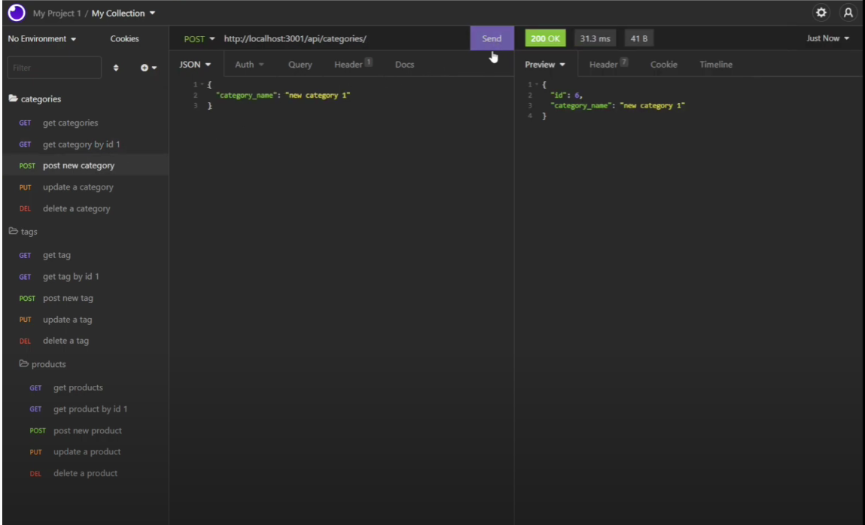
Task: Select the delete a product request
Action: 86,473
